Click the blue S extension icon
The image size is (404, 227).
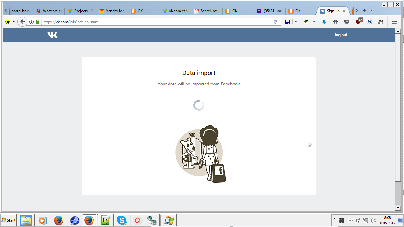tap(370, 22)
